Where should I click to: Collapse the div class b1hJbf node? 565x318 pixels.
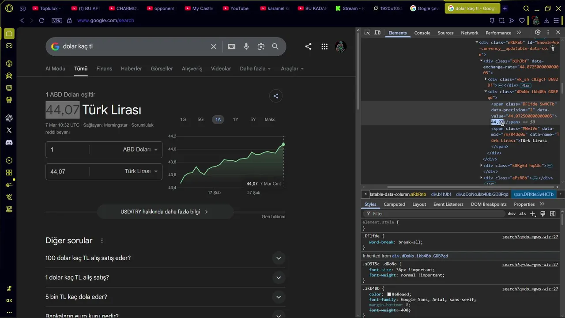(481, 61)
